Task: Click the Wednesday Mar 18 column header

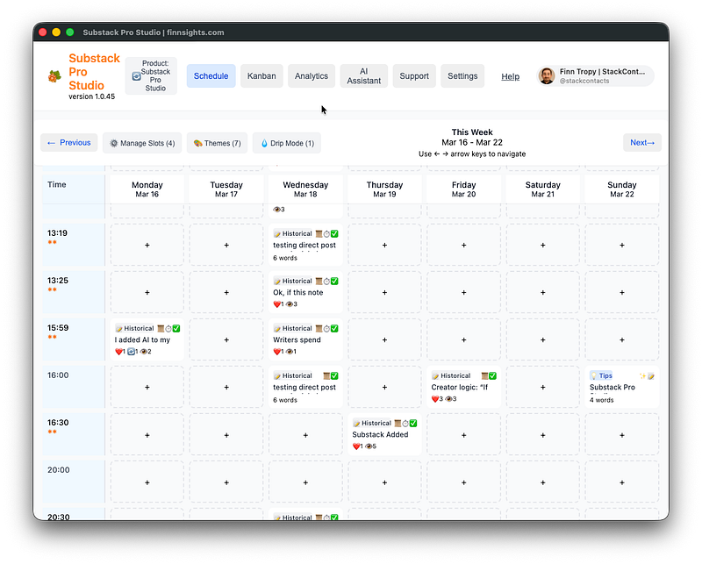Action: click(x=305, y=189)
